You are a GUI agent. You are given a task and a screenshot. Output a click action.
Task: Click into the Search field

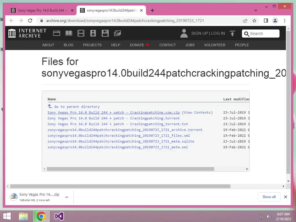click(x=261, y=34)
